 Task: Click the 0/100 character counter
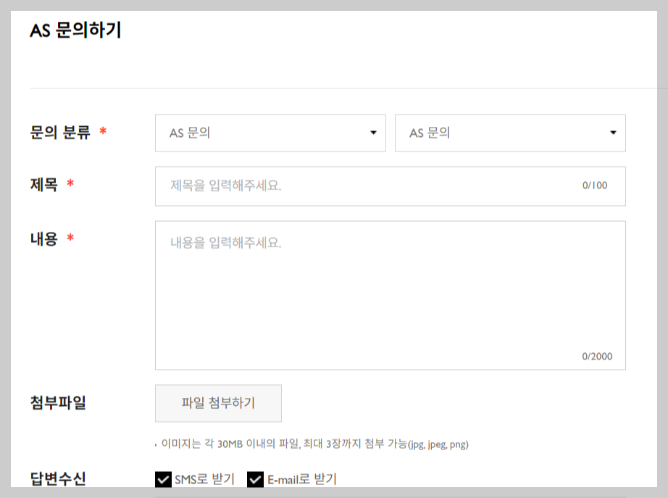point(595,186)
